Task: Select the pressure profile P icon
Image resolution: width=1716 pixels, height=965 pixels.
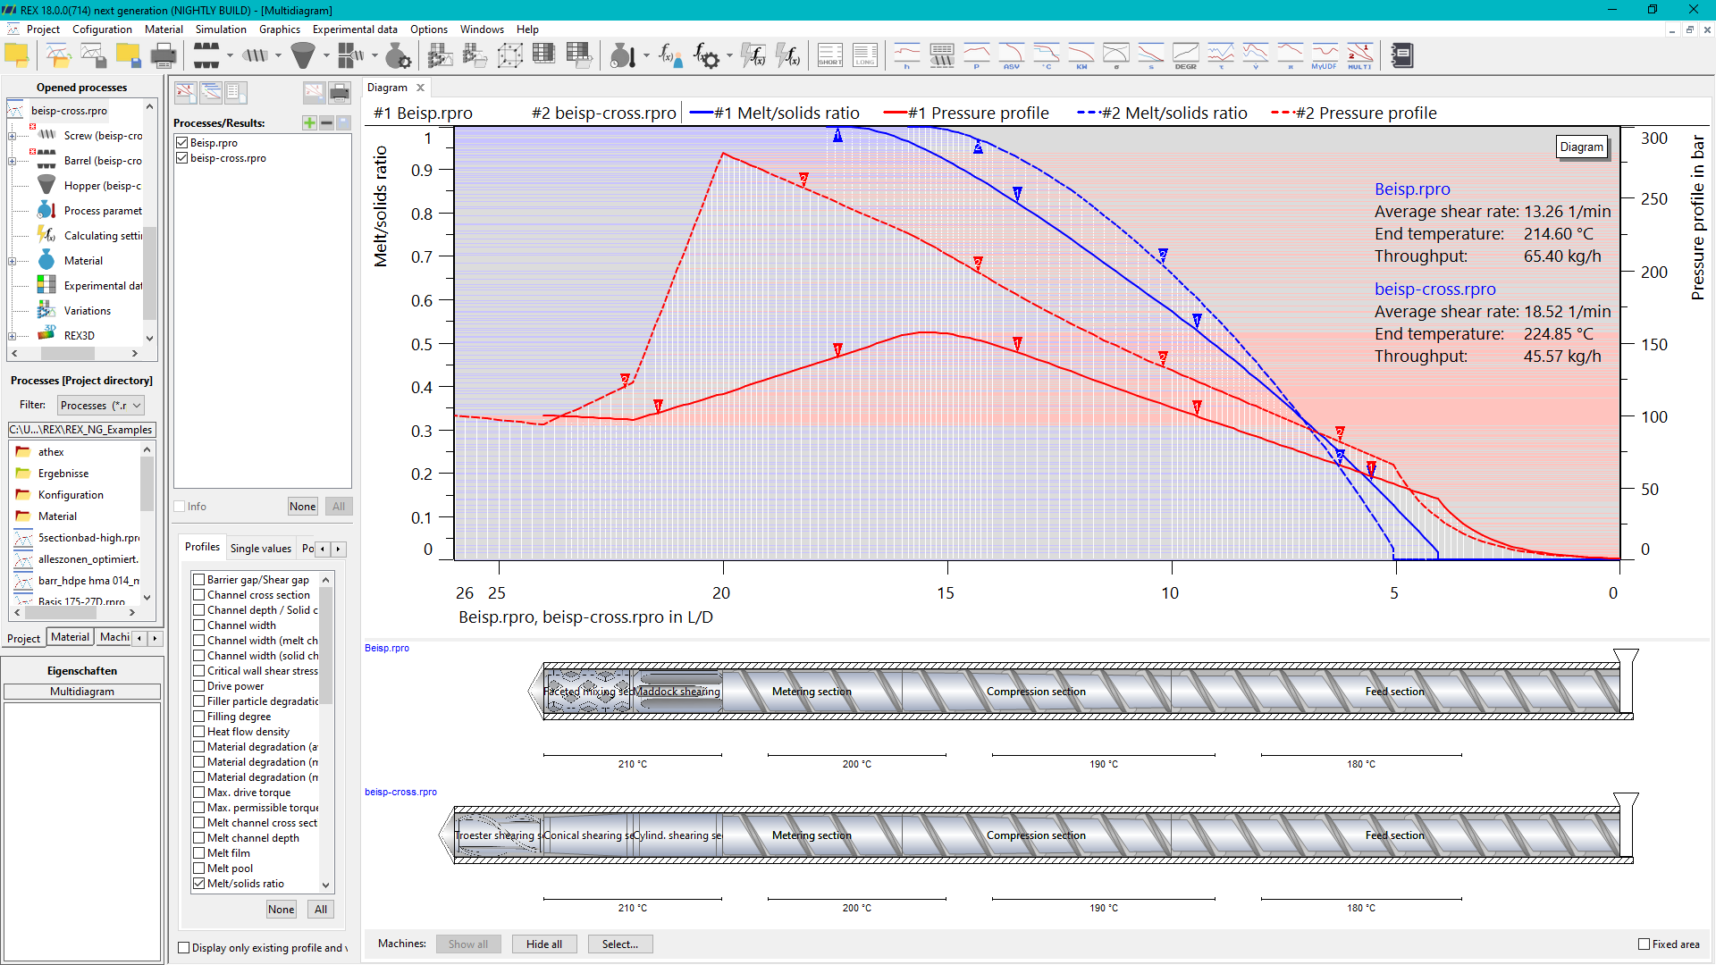Action: [976, 55]
